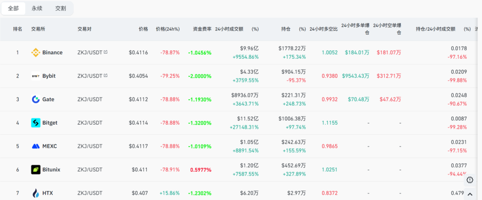Click the Binance long liquidation $184.01万
482x200 pixels.
(x=357, y=53)
